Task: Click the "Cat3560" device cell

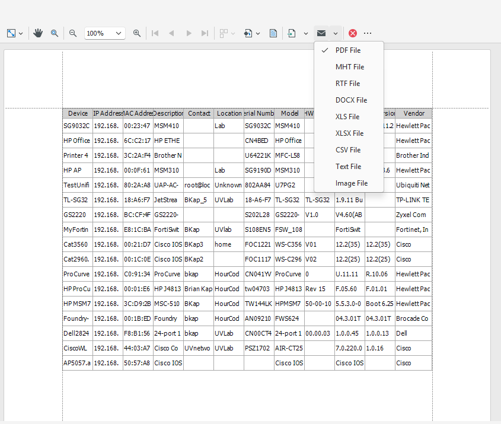Action: [x=78, y=244]
